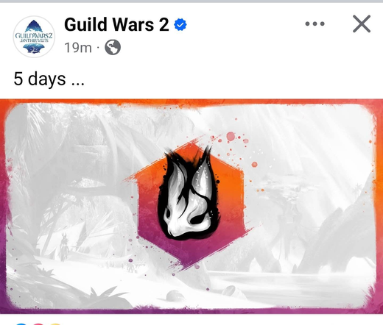Open the three-dot post options menu
383x325 pixels.
point(315,24)
